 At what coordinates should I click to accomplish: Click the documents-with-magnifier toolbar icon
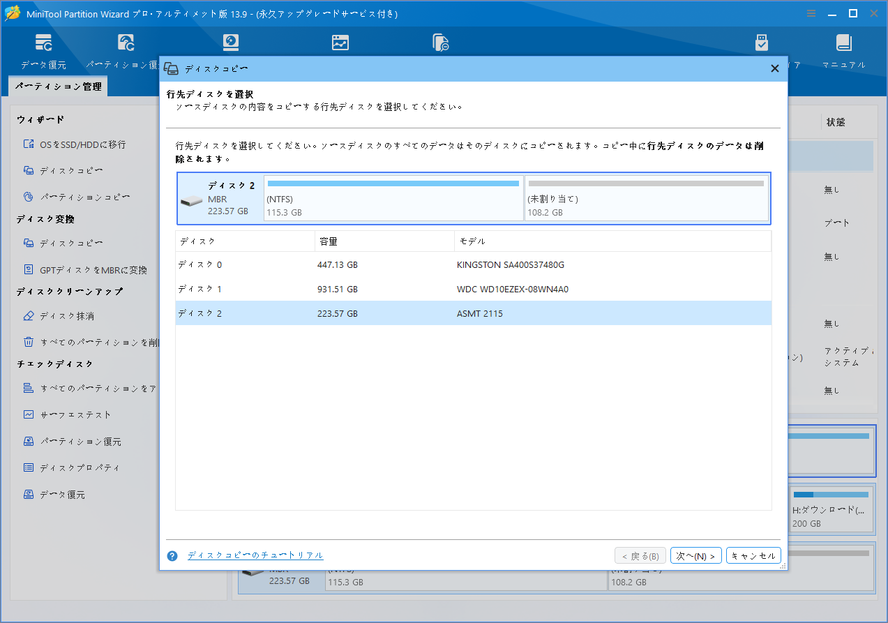[x=441, y=43]
